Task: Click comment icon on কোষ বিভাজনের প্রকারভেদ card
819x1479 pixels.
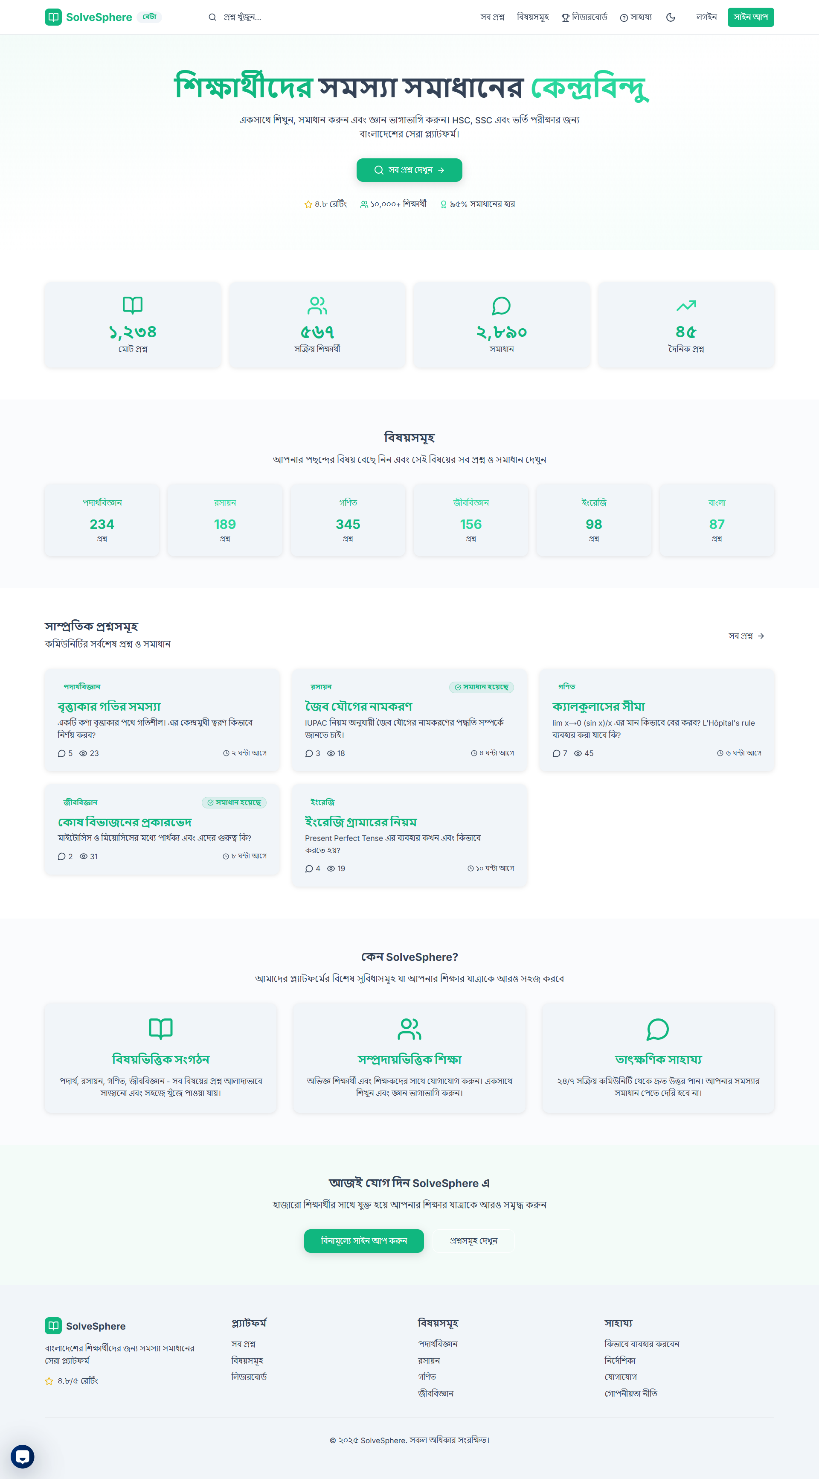Action: click(x=61, y=857)
